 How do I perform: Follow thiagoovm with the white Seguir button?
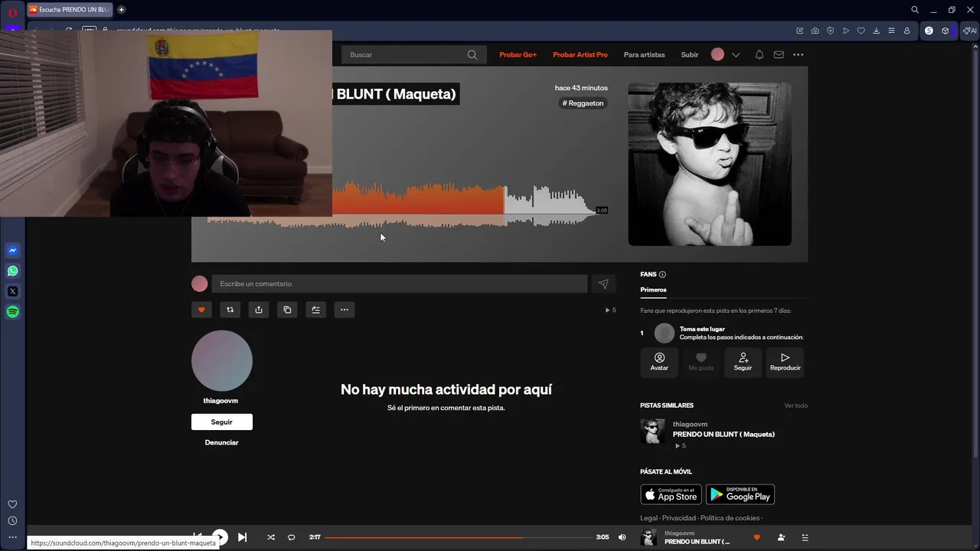222,422
